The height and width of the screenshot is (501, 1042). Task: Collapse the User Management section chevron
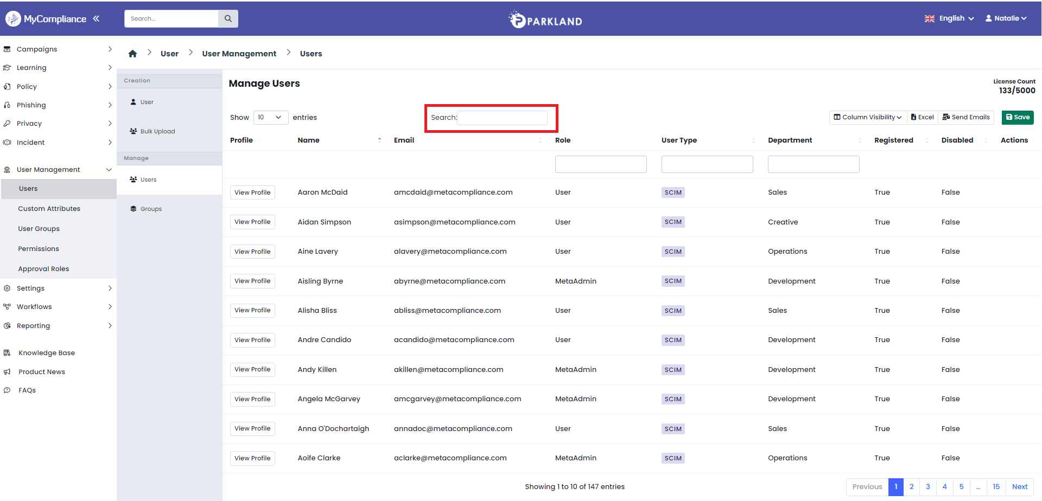coord(109,170)
